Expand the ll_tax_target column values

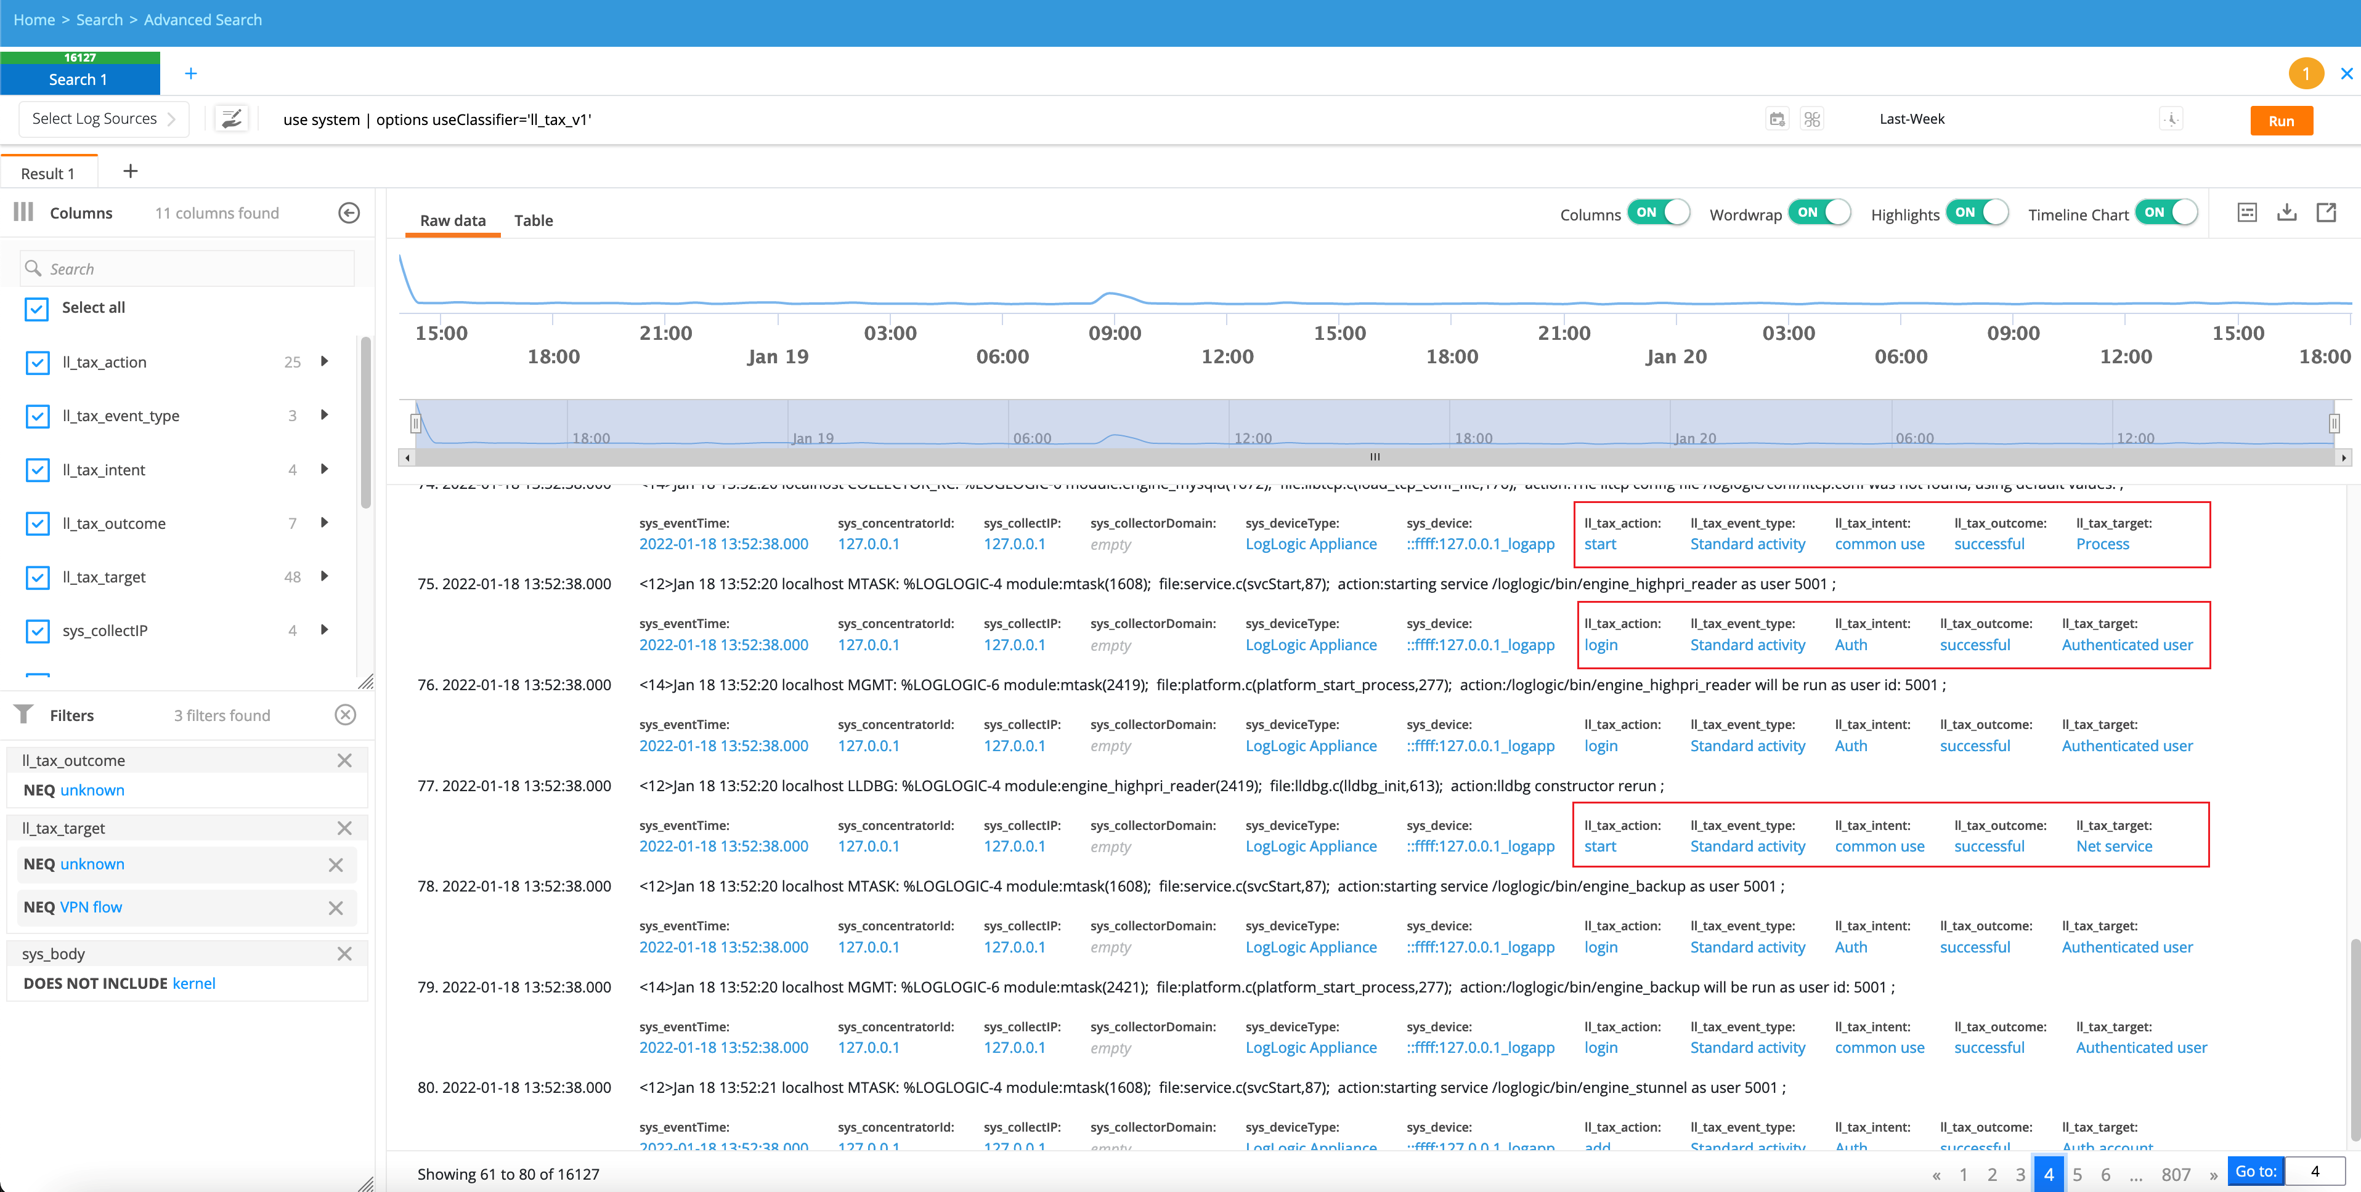coord(325,576)
